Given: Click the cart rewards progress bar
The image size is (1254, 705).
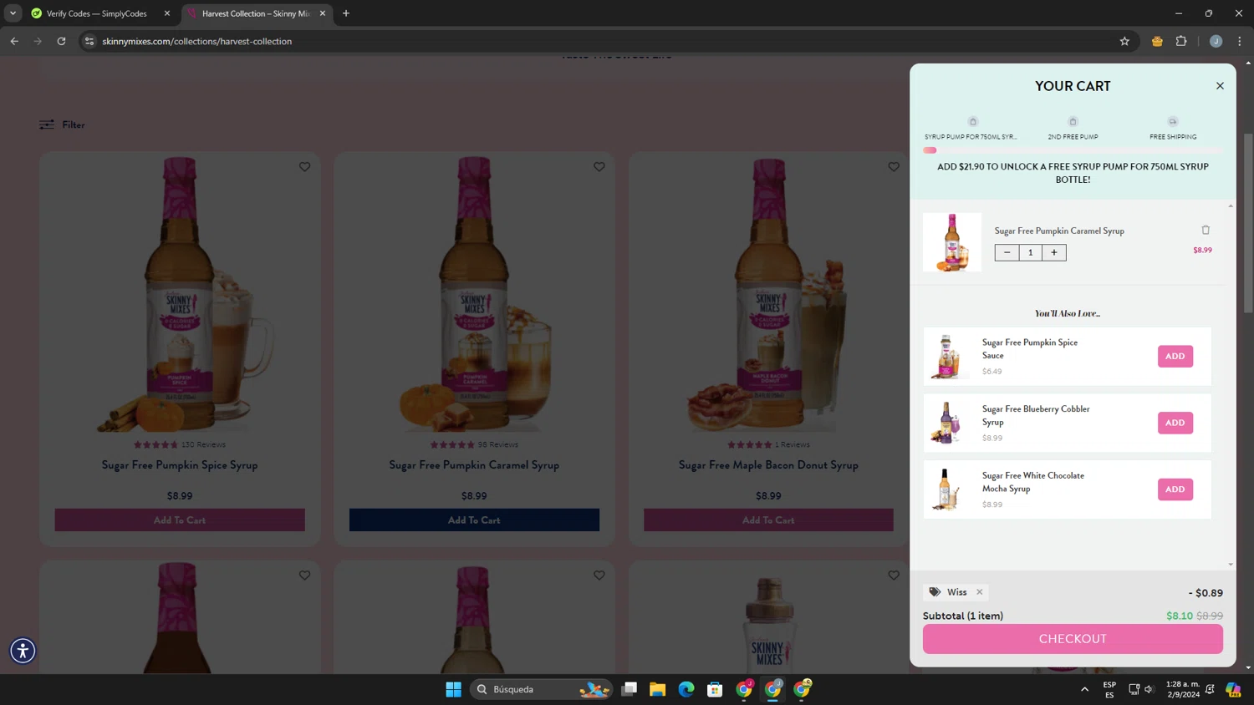Looking at the screenshot, I should [x=1073, y=150].
